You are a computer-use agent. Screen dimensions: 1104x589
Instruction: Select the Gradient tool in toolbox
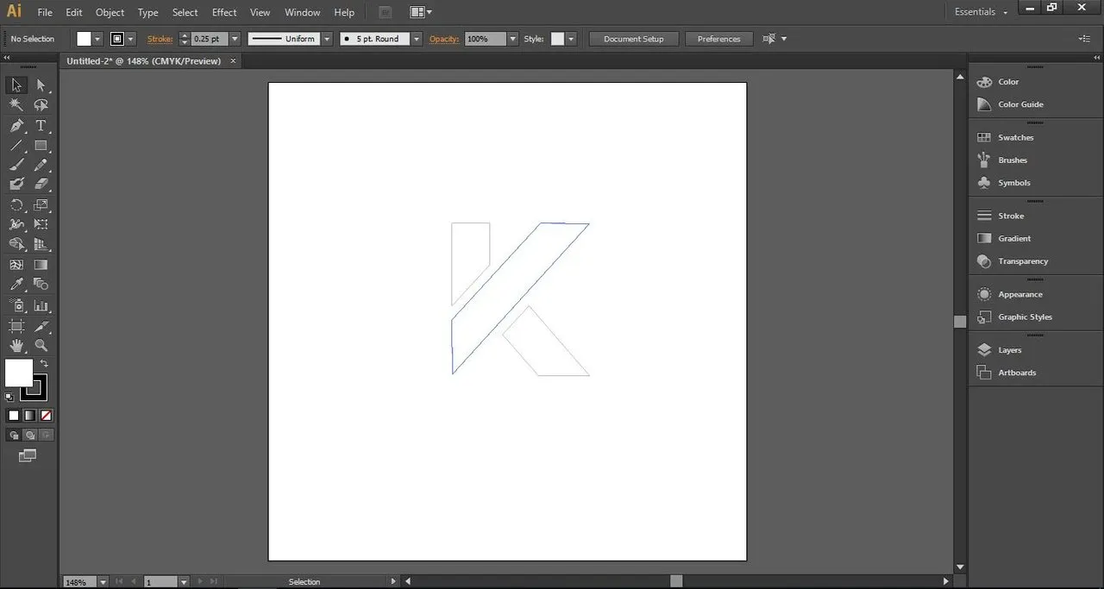pos(41,265)
